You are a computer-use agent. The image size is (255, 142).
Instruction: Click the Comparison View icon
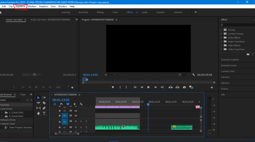[191, 87]
